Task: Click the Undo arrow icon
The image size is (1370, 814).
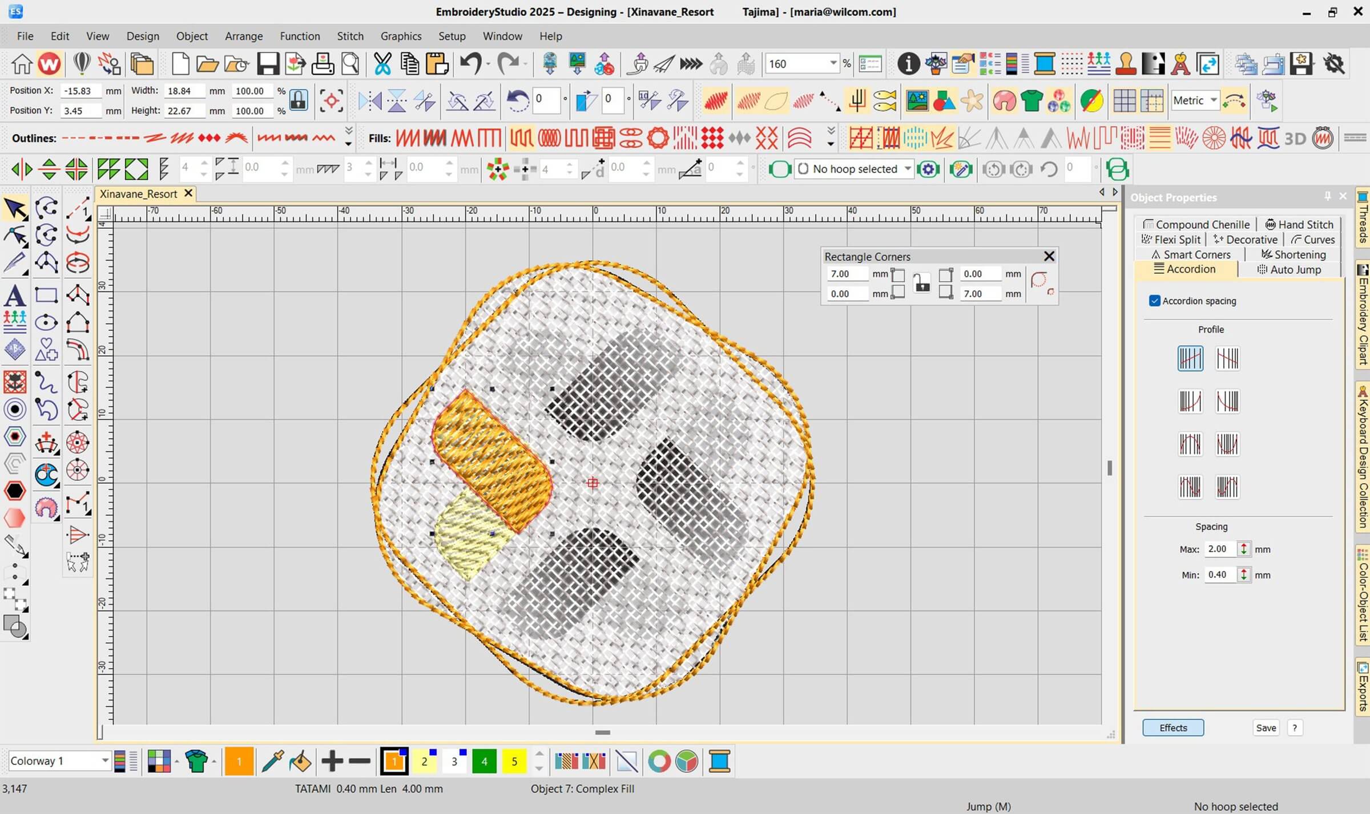Action: click(470, 64)
